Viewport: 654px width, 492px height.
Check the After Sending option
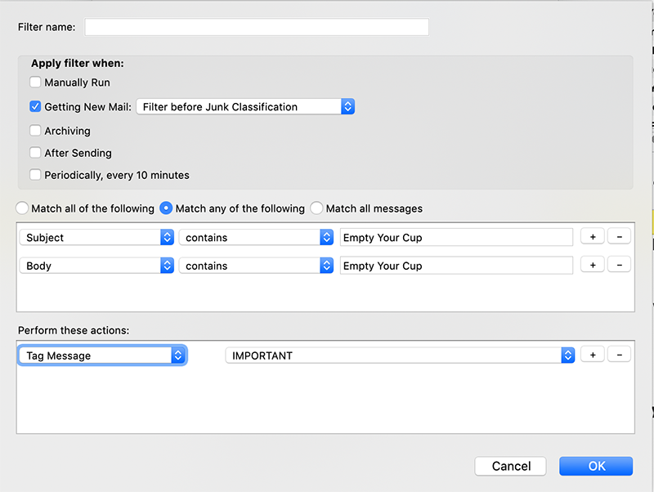point(35,153)
